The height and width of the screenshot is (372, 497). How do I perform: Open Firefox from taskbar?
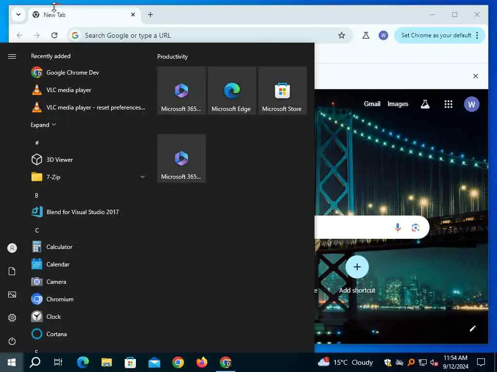click(x=202, y=362)
